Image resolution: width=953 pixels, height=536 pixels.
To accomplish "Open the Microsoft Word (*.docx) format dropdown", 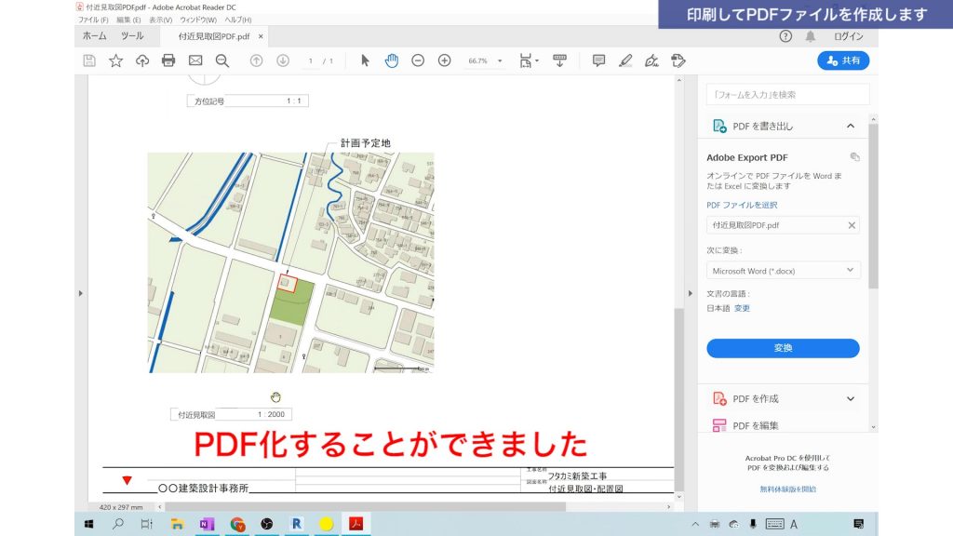I will click(x=783, y=270).
